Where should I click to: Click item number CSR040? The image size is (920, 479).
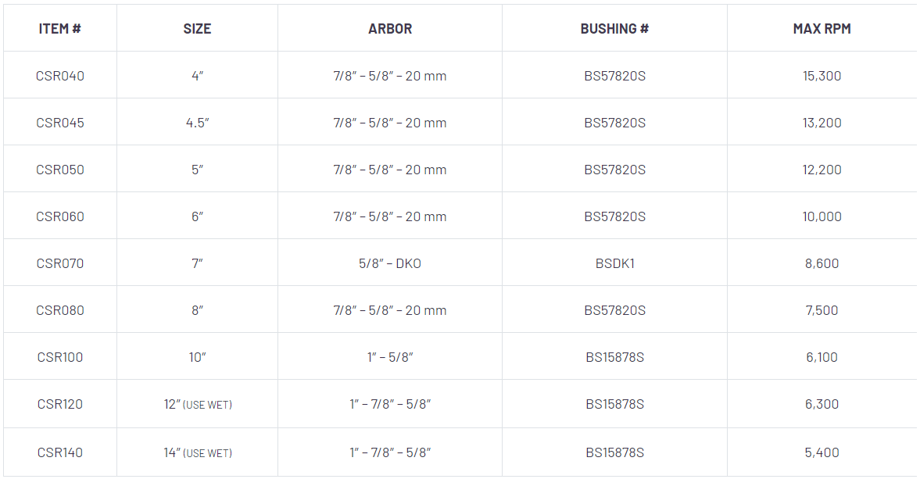60,76
